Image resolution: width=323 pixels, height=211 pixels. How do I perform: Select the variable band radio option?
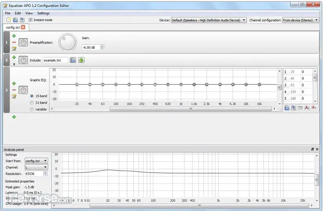tap(32, 109)
